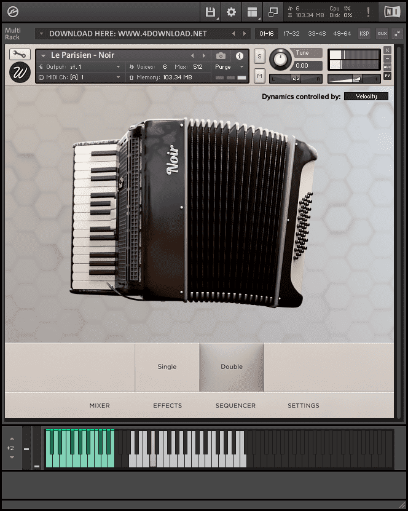
Task: Toggle the PV button on instrument
Action: [387, 76]
